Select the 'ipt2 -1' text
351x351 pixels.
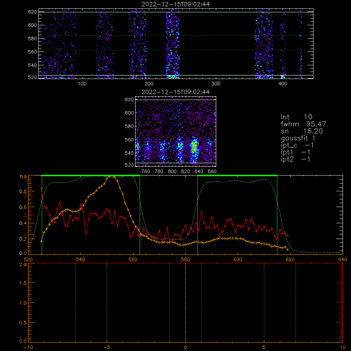[x=296, y=159]
